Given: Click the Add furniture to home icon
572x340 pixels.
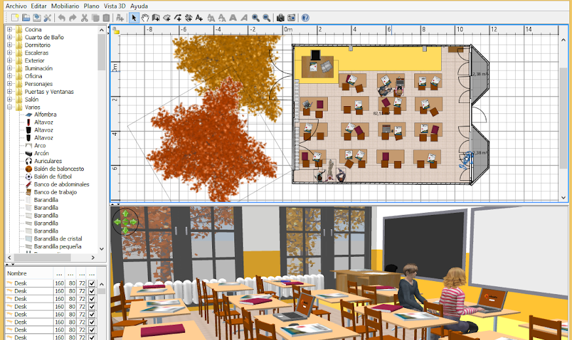Looking at the screenshot, I should pos(120,18).
